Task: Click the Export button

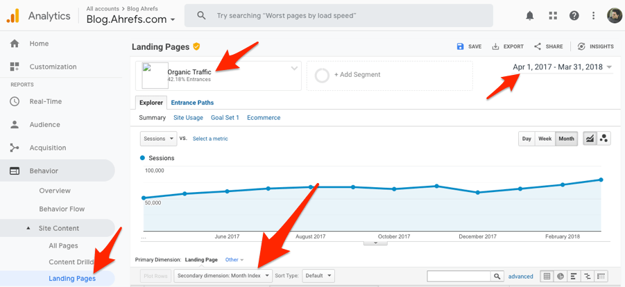Action: pos(508,46)
